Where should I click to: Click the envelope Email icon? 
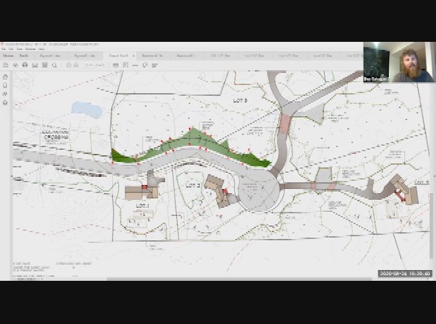click(x=35, y=65)
